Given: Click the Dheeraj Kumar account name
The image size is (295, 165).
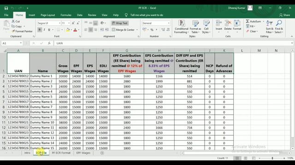Looking at the screenshot, I should (236, 8).
